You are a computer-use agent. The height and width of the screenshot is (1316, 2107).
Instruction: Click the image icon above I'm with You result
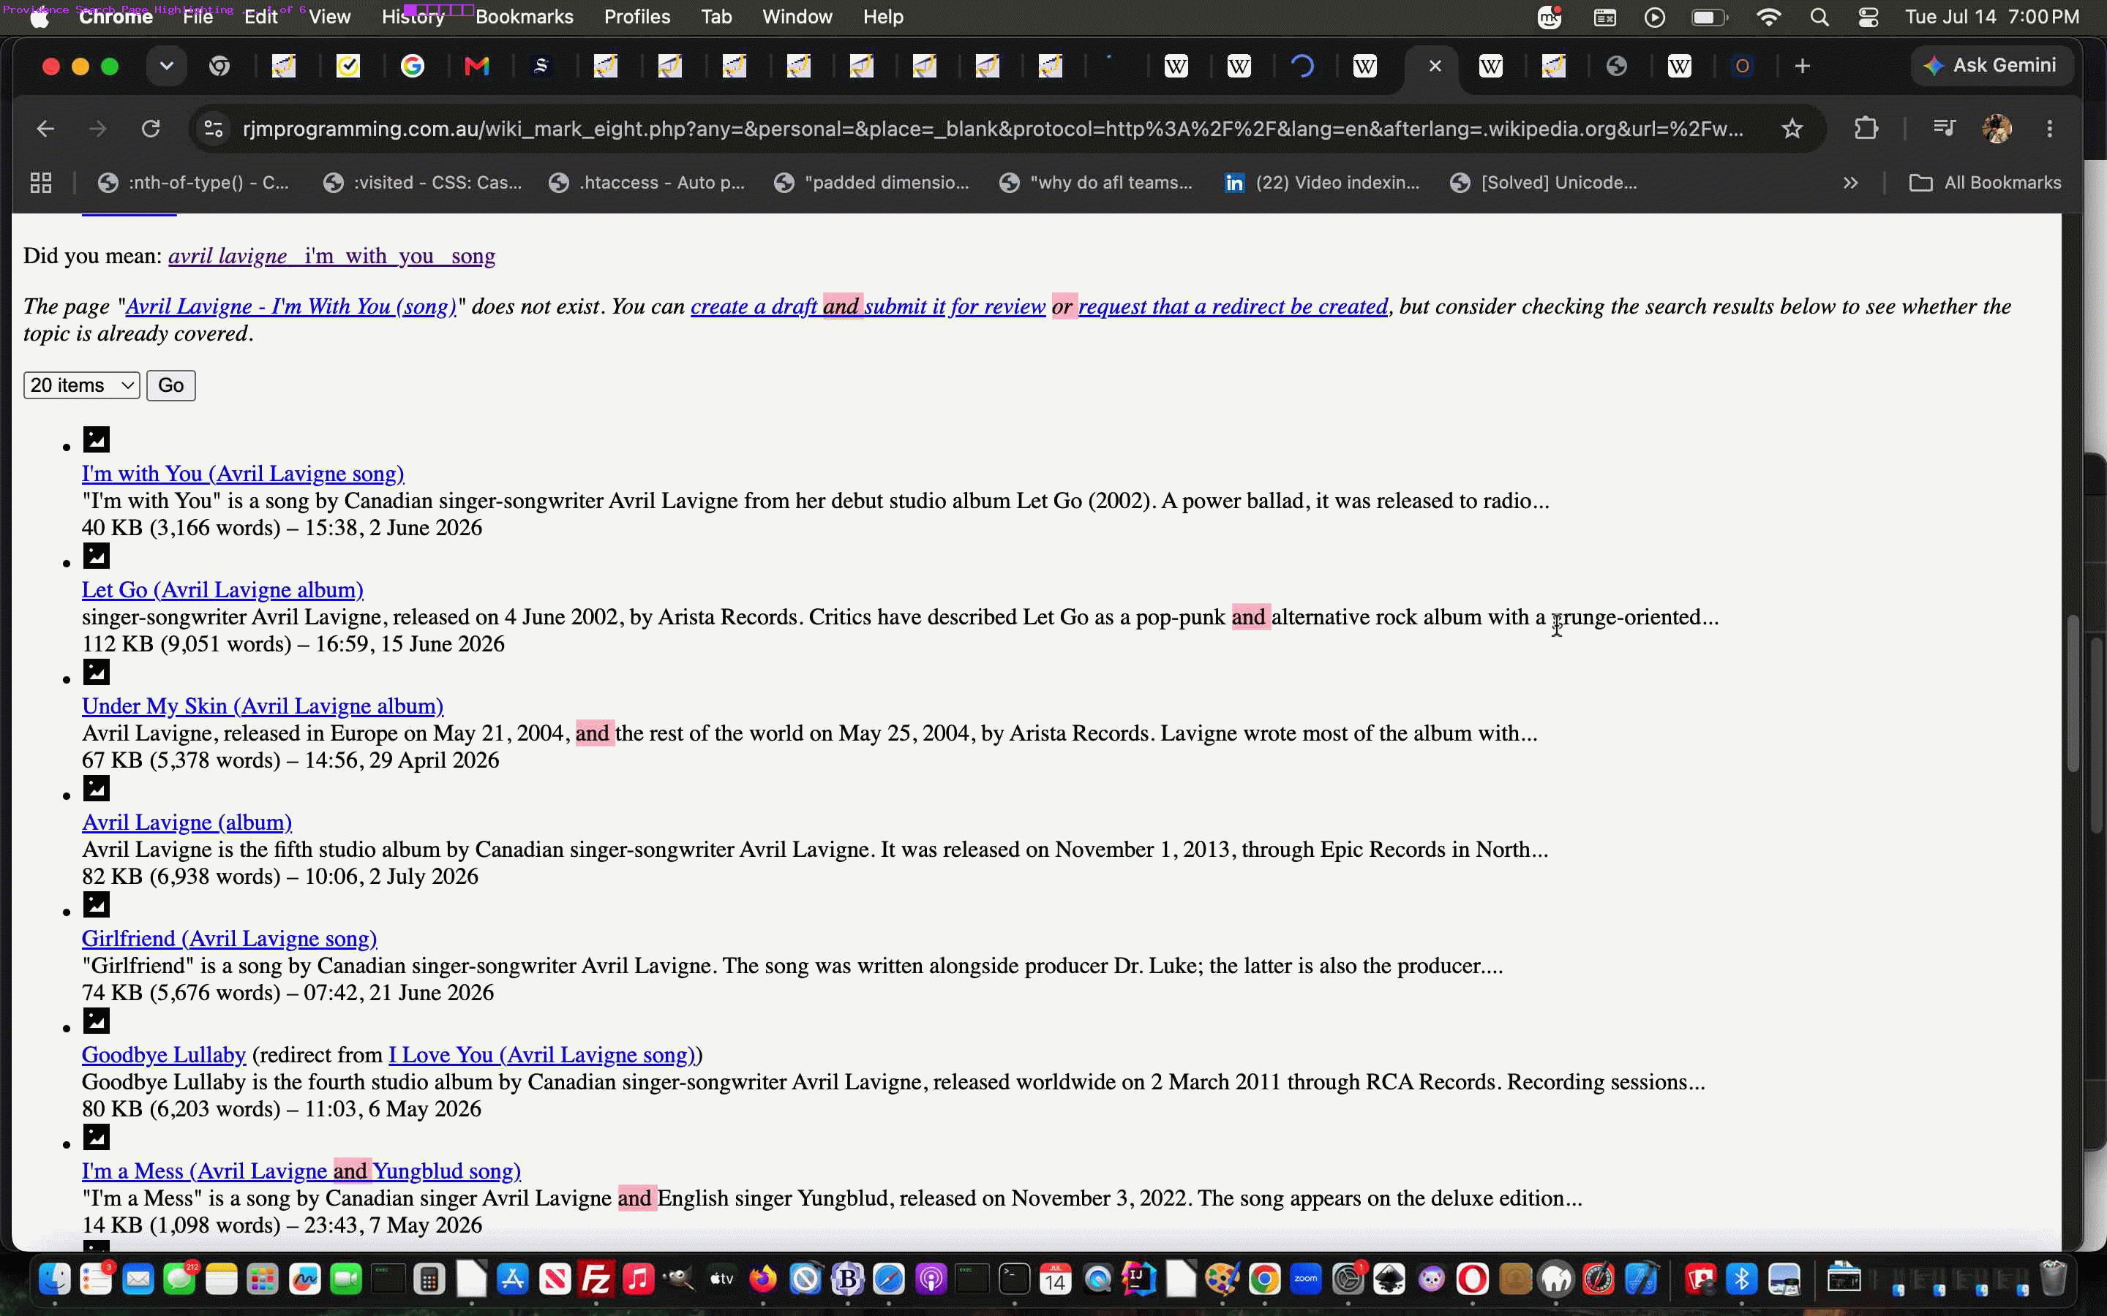[x=97, y=439]
